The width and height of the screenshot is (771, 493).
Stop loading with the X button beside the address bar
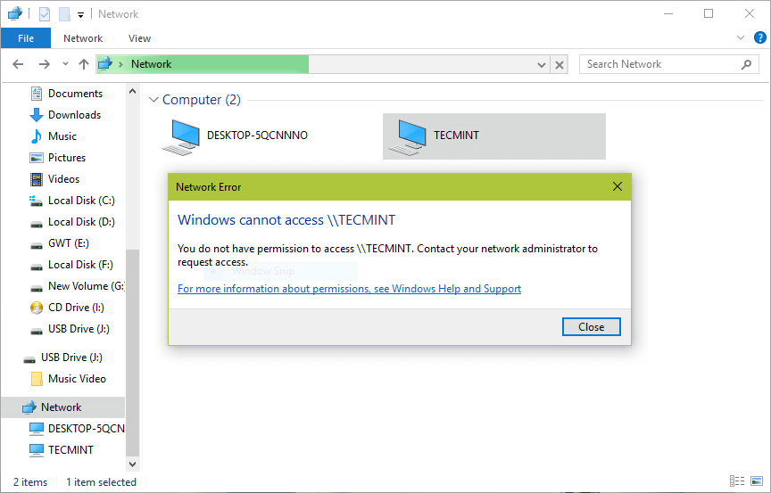(560, 64)
